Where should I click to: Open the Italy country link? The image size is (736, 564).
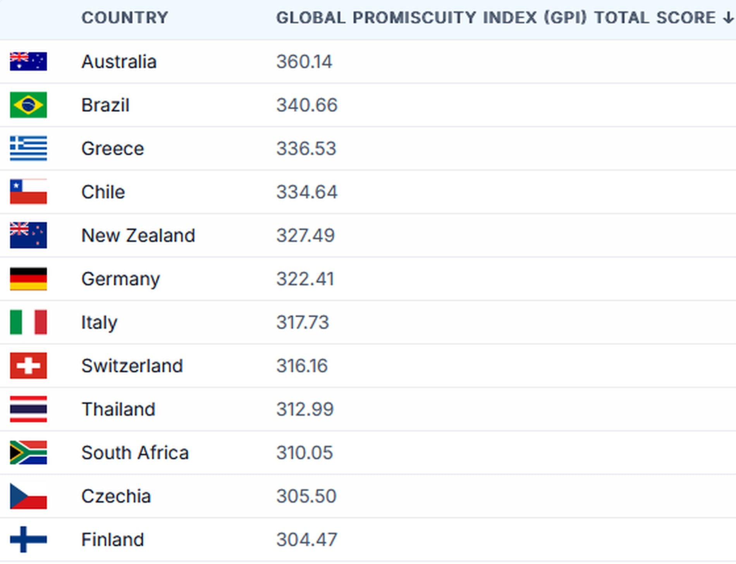click(99, 322)
